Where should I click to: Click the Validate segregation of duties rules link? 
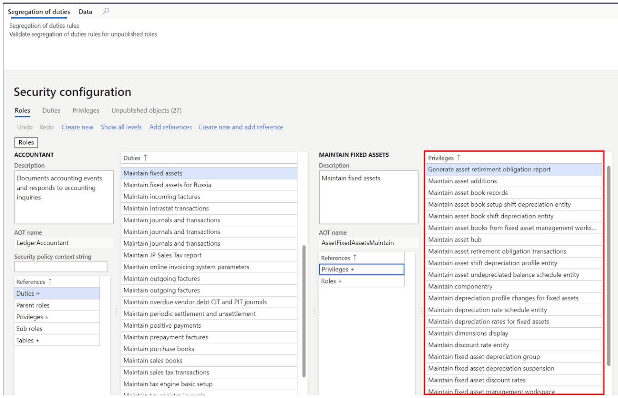[x=82, y=34]
